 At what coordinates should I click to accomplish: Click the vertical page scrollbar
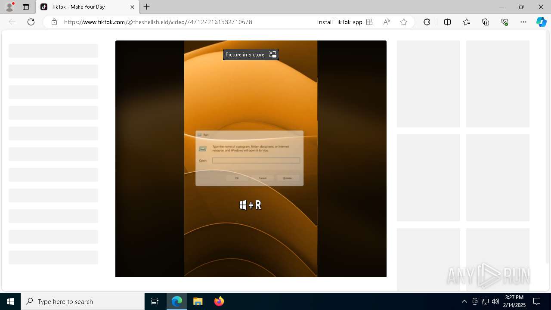coord(548,146)
